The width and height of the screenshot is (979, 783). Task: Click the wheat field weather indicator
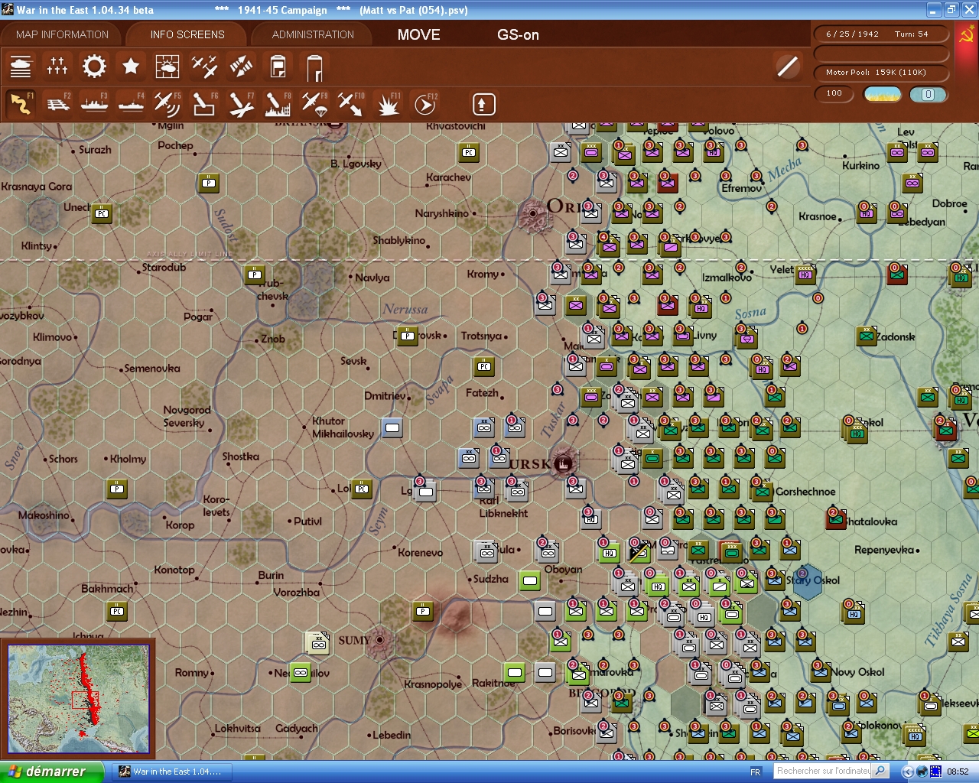click(882, 94)
